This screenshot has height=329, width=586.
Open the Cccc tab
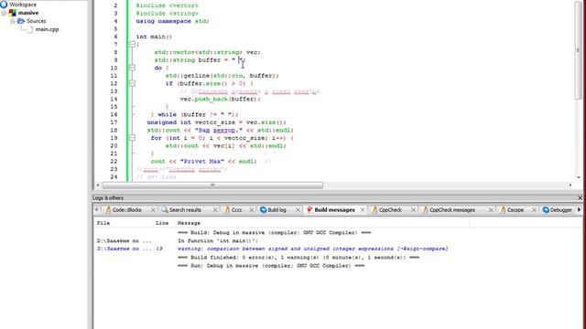236,210
